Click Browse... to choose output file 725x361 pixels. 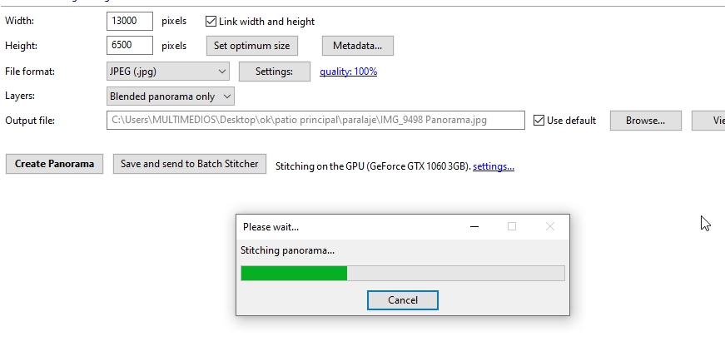tap(645, 121)
